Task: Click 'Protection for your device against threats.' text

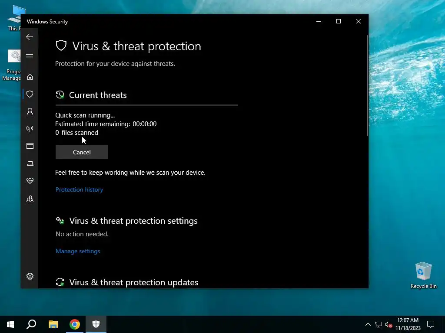Action: [115, 64]
